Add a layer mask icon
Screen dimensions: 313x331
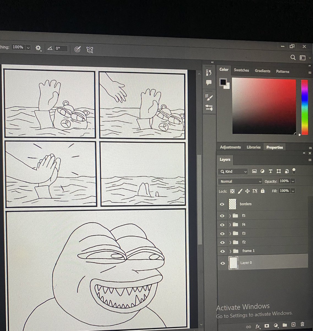pyautogui.click(x=266, y=326)
